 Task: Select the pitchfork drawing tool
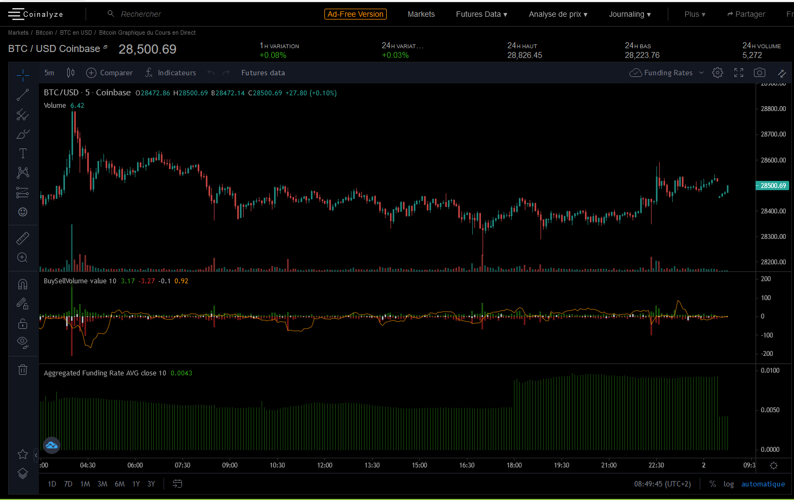tap(23, 114)
